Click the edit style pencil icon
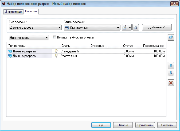This screenshot has height=131, width=180. tap(125, 28)
